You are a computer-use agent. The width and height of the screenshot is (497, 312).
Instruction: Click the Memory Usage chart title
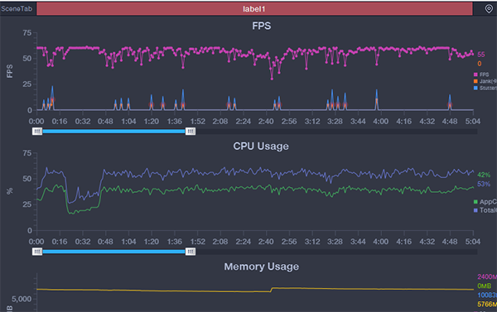tap(262, 266)
